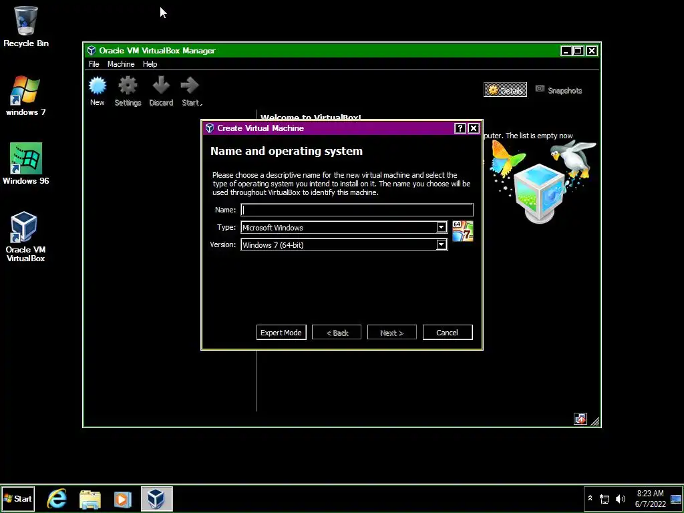Open Windows Media Player taskbar icon

point(123,498)
